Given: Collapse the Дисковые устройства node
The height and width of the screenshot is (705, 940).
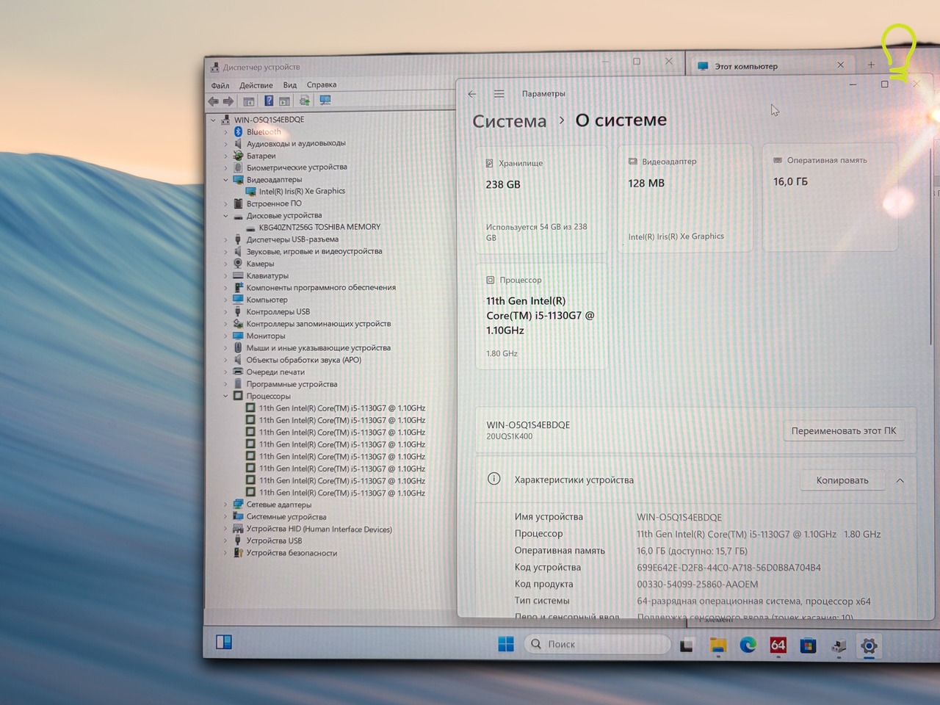Looking at the screenshot, I should tap(226, 216).
